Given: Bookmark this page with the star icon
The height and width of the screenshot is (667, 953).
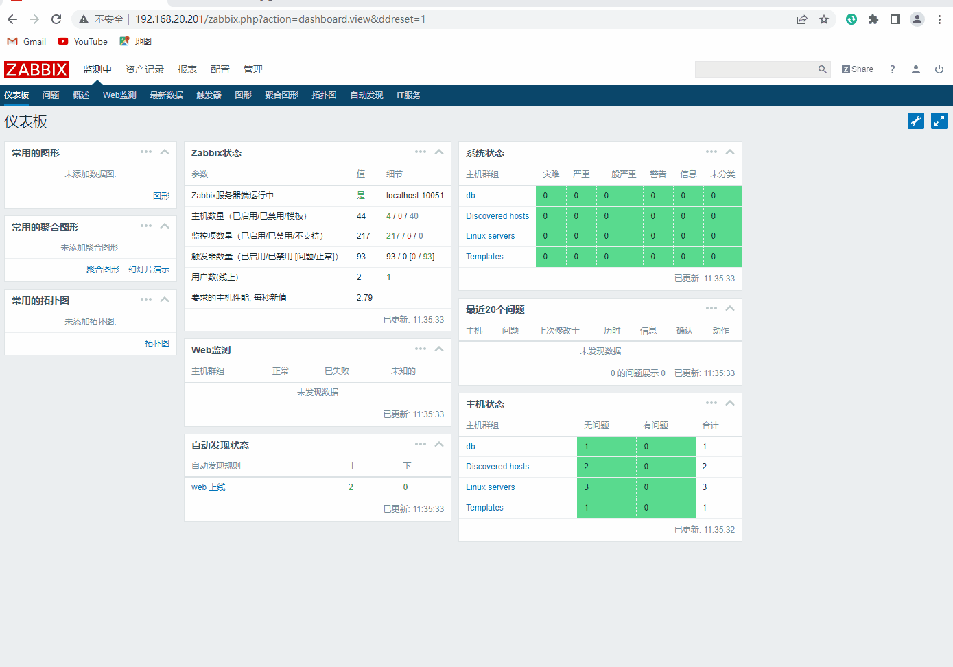Looking at the screenshot, I should point(824,19).
